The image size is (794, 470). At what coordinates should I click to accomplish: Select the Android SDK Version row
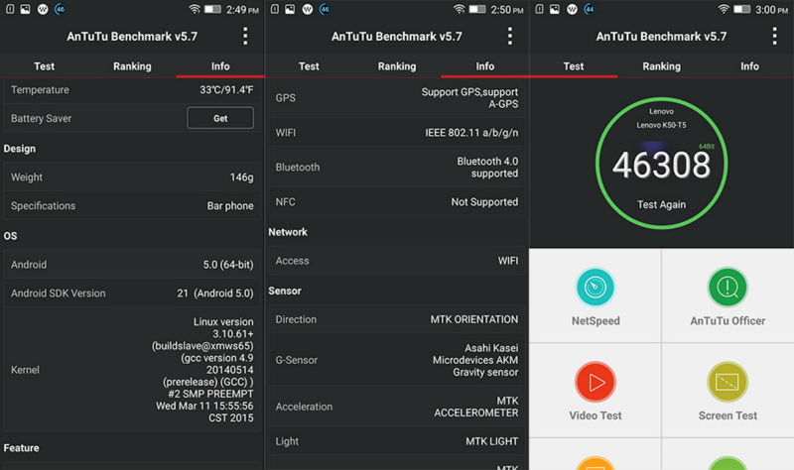tap(132, 294)
